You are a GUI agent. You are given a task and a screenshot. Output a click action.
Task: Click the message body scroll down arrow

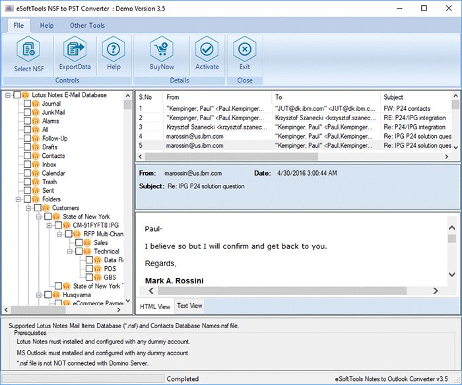[x=451, y=274]
